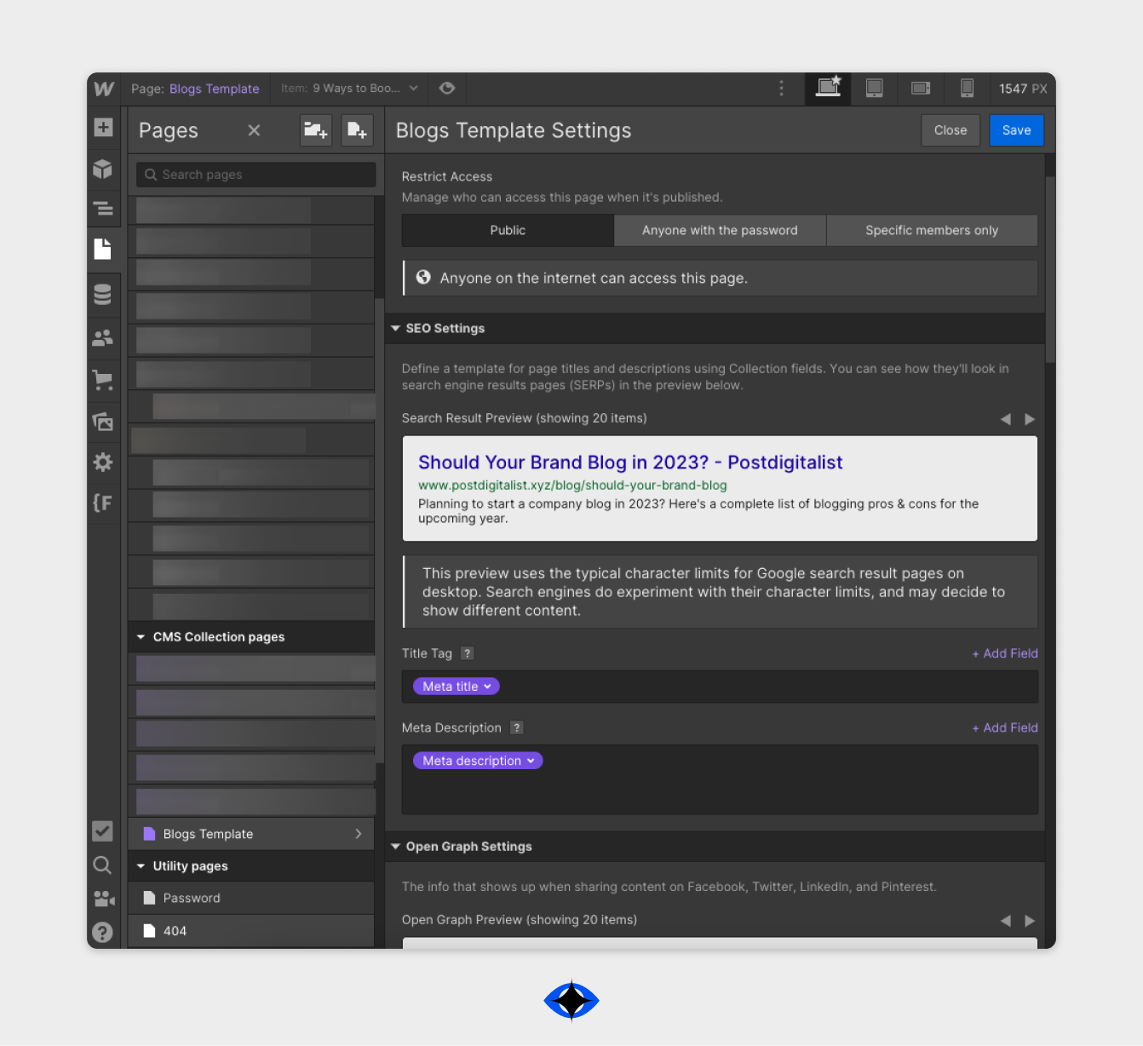1143x1046 pixels.
Task: Click the Webflow logo icon
Action: (x=104, y=89)
